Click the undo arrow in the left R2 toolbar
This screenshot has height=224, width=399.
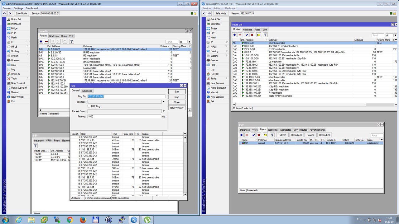coord(5,13)
